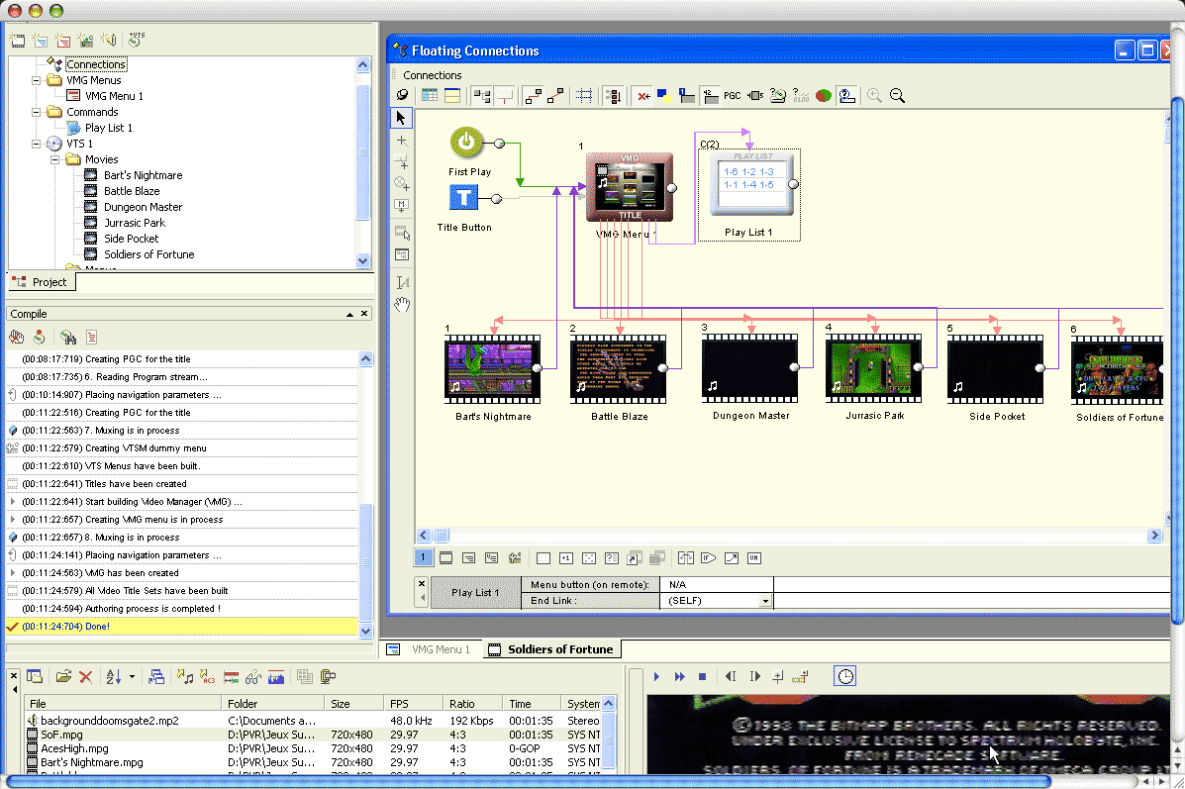Toggle the tree layout button in Connections toolbar
1185x789 pixels.
[481, 96]
